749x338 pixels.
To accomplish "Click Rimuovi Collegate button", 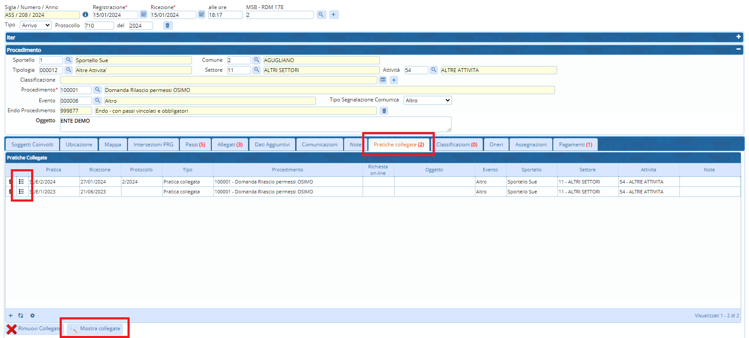I will [34, 329].
